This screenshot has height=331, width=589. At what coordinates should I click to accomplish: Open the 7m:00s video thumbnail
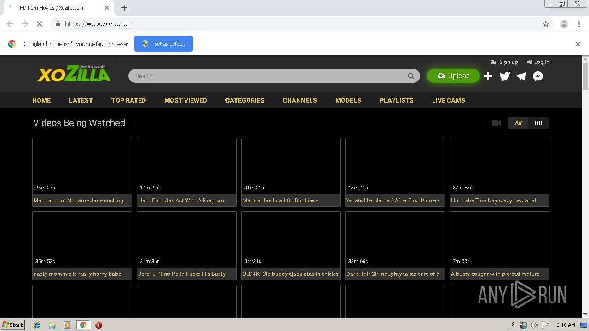pos(499,240)
